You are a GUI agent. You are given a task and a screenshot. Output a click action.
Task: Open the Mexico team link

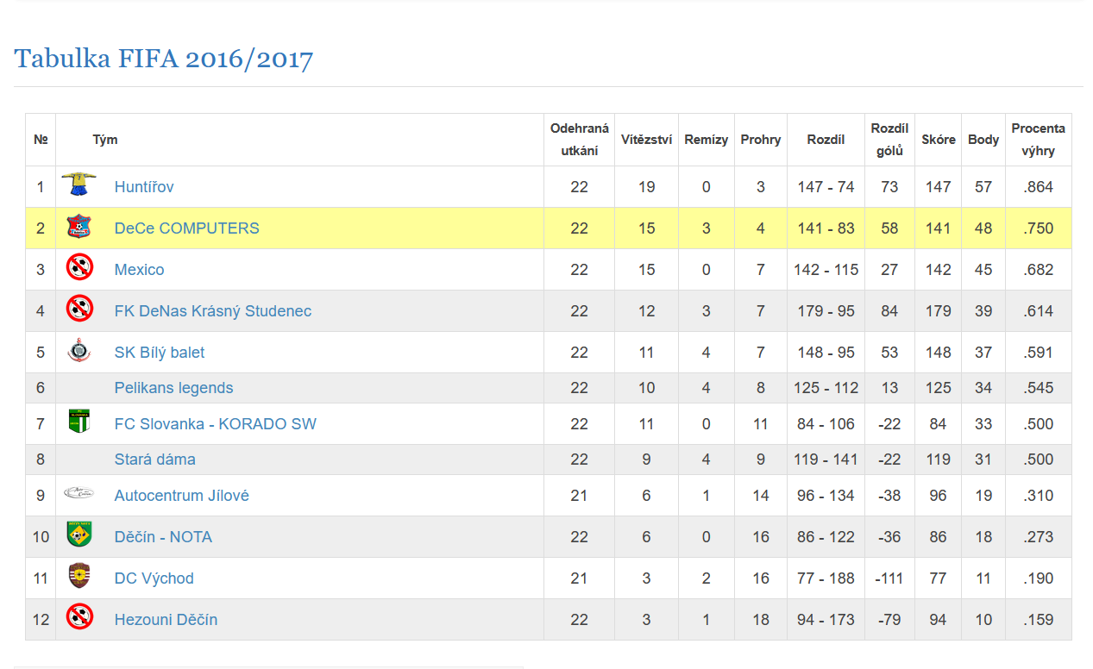[x=139, y=270]
